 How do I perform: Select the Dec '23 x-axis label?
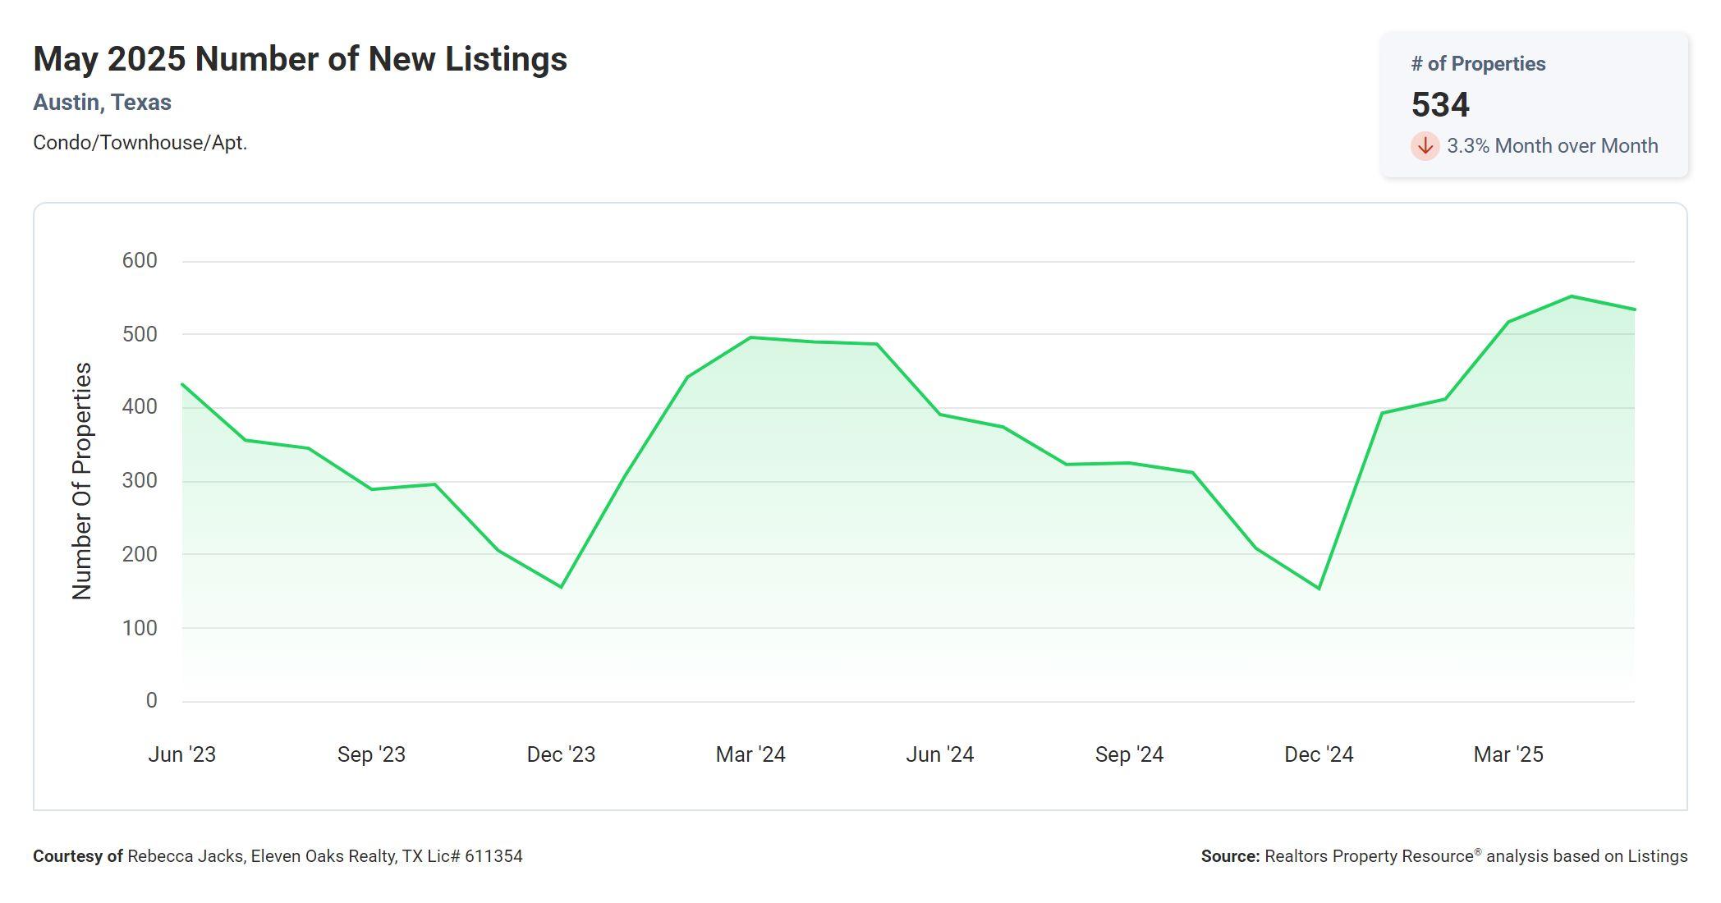pyautogui.click(x=561, y=754)
